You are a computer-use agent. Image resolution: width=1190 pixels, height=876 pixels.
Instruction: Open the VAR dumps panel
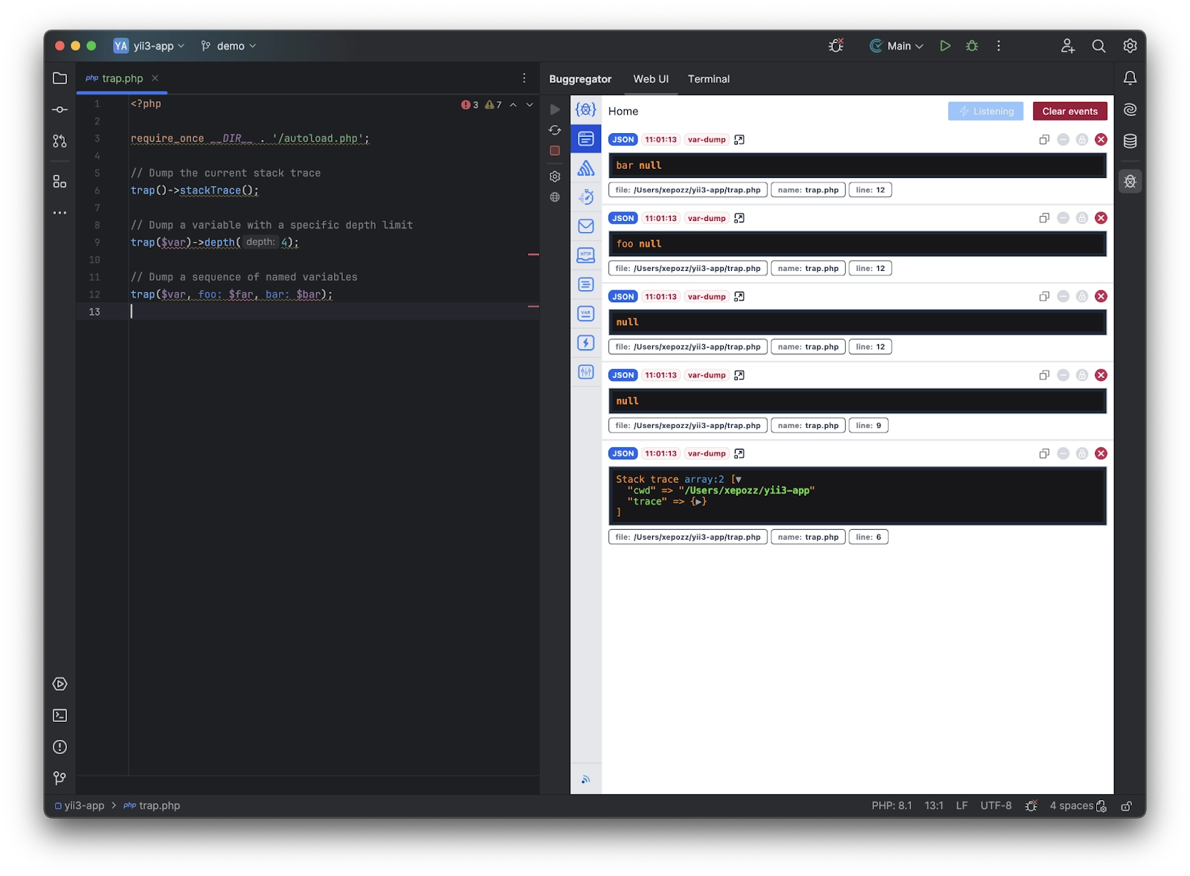point(586,313)
